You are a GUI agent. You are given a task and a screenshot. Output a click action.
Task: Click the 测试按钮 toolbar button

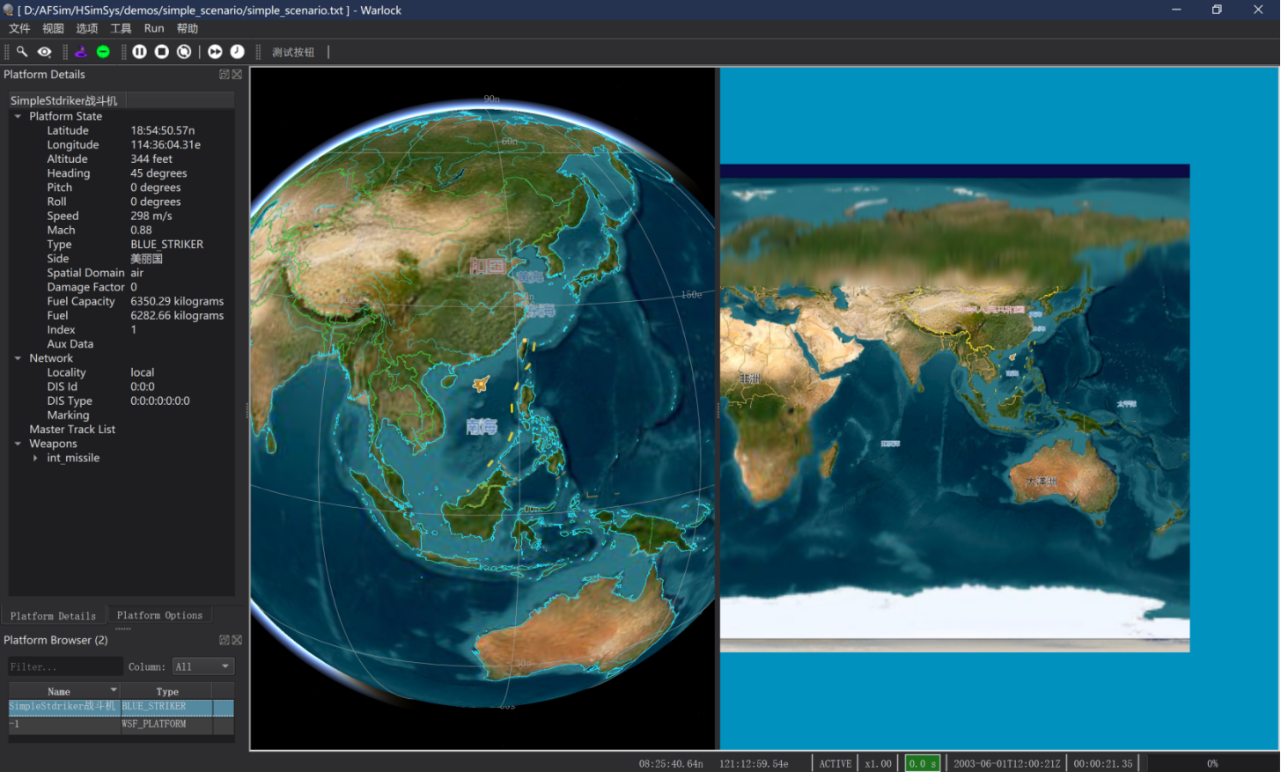coord(293,52)
